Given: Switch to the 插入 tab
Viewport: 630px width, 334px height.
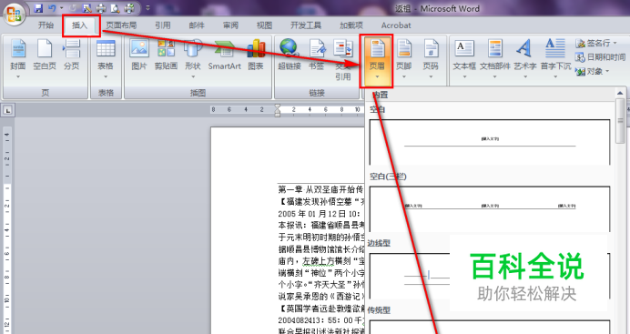Looking at the screenshot, I should coord(80,25).
